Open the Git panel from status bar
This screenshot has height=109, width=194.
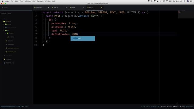[x=182, y=107]
